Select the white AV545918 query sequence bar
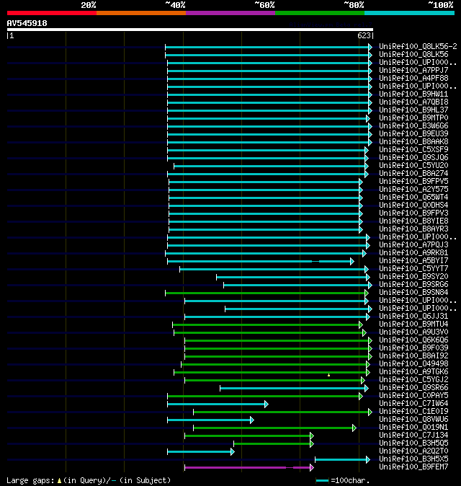 (190, 30)
